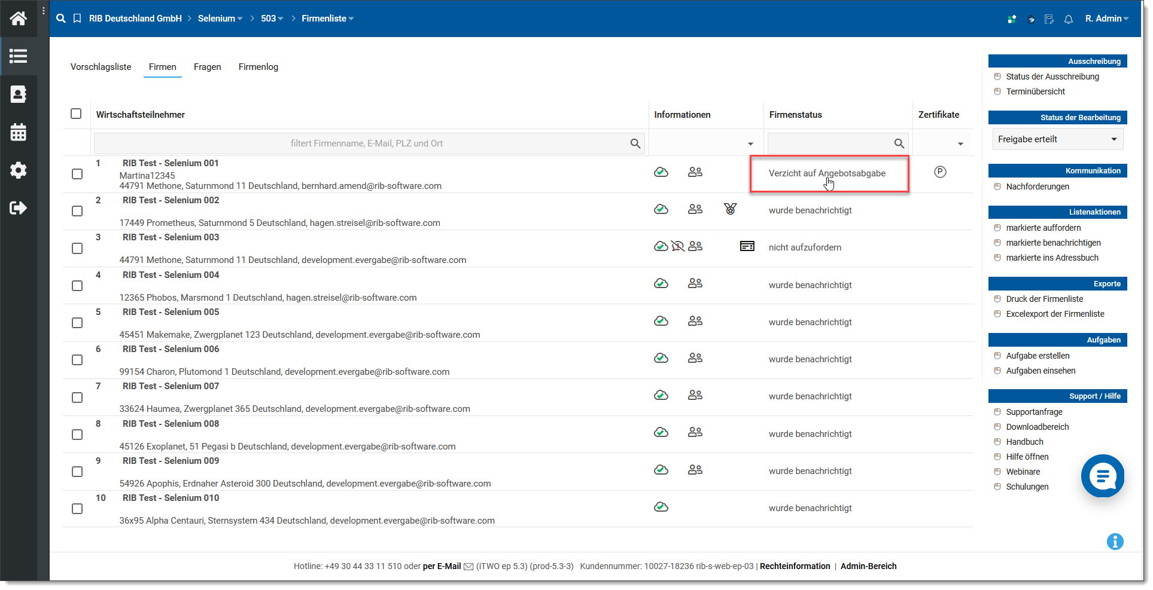The image size is (1153, 590).
Task: Click the Firmenstatus filter input field
Action: point(838,143)
